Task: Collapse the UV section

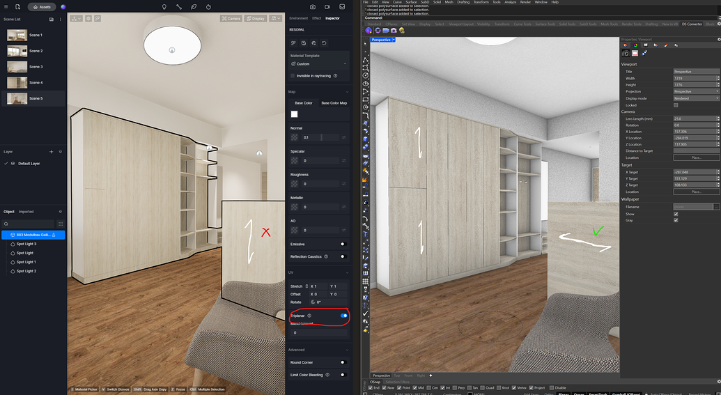Action: (x=347, y=272)
